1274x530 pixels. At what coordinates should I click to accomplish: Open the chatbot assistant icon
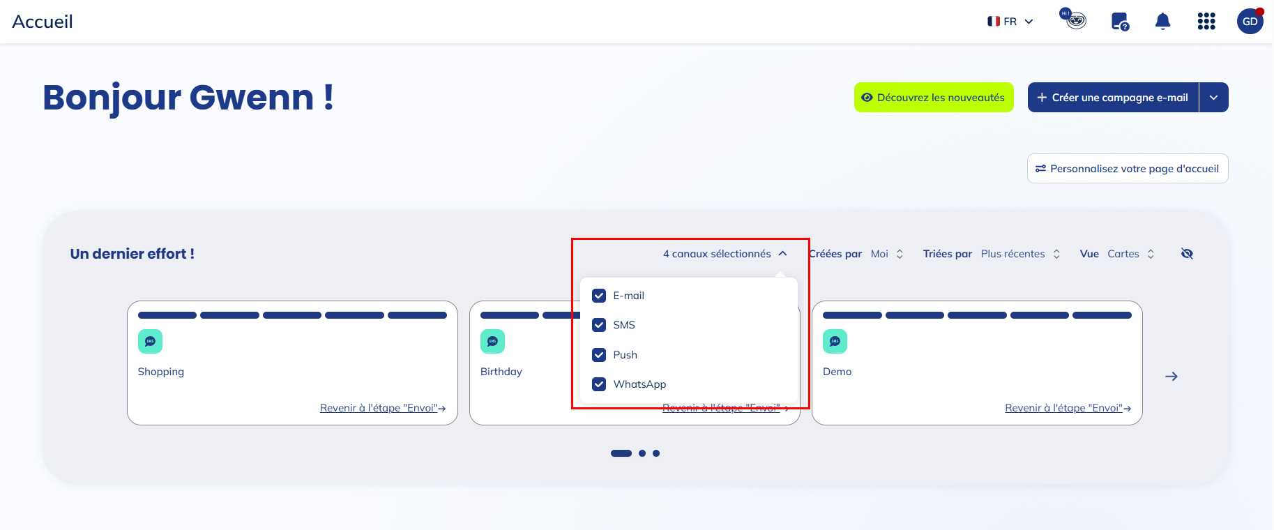point(1075,20)
